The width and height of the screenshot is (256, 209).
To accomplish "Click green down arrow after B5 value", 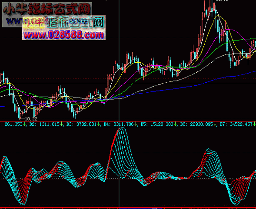I will point(175,124).
